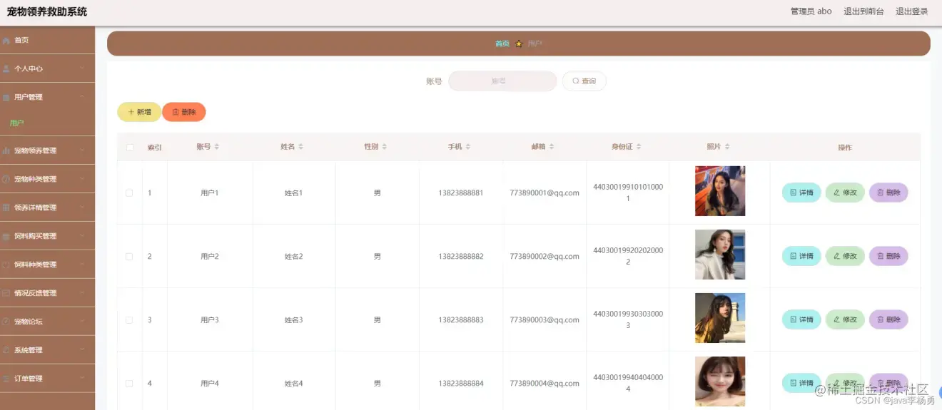Viewport: 942px width, 410px height.
Task: Click 退出登录 in the top bar
Action: [x=912, y=11]
